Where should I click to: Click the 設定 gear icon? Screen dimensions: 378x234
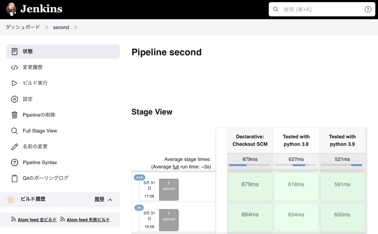14,99
